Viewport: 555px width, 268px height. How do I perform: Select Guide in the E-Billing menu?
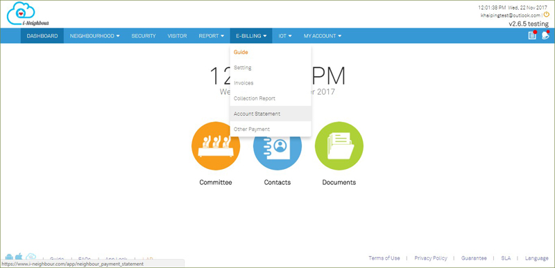[271, 52]
